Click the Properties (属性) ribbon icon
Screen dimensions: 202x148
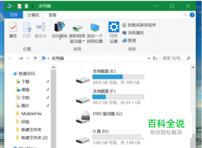pos(13,27)
